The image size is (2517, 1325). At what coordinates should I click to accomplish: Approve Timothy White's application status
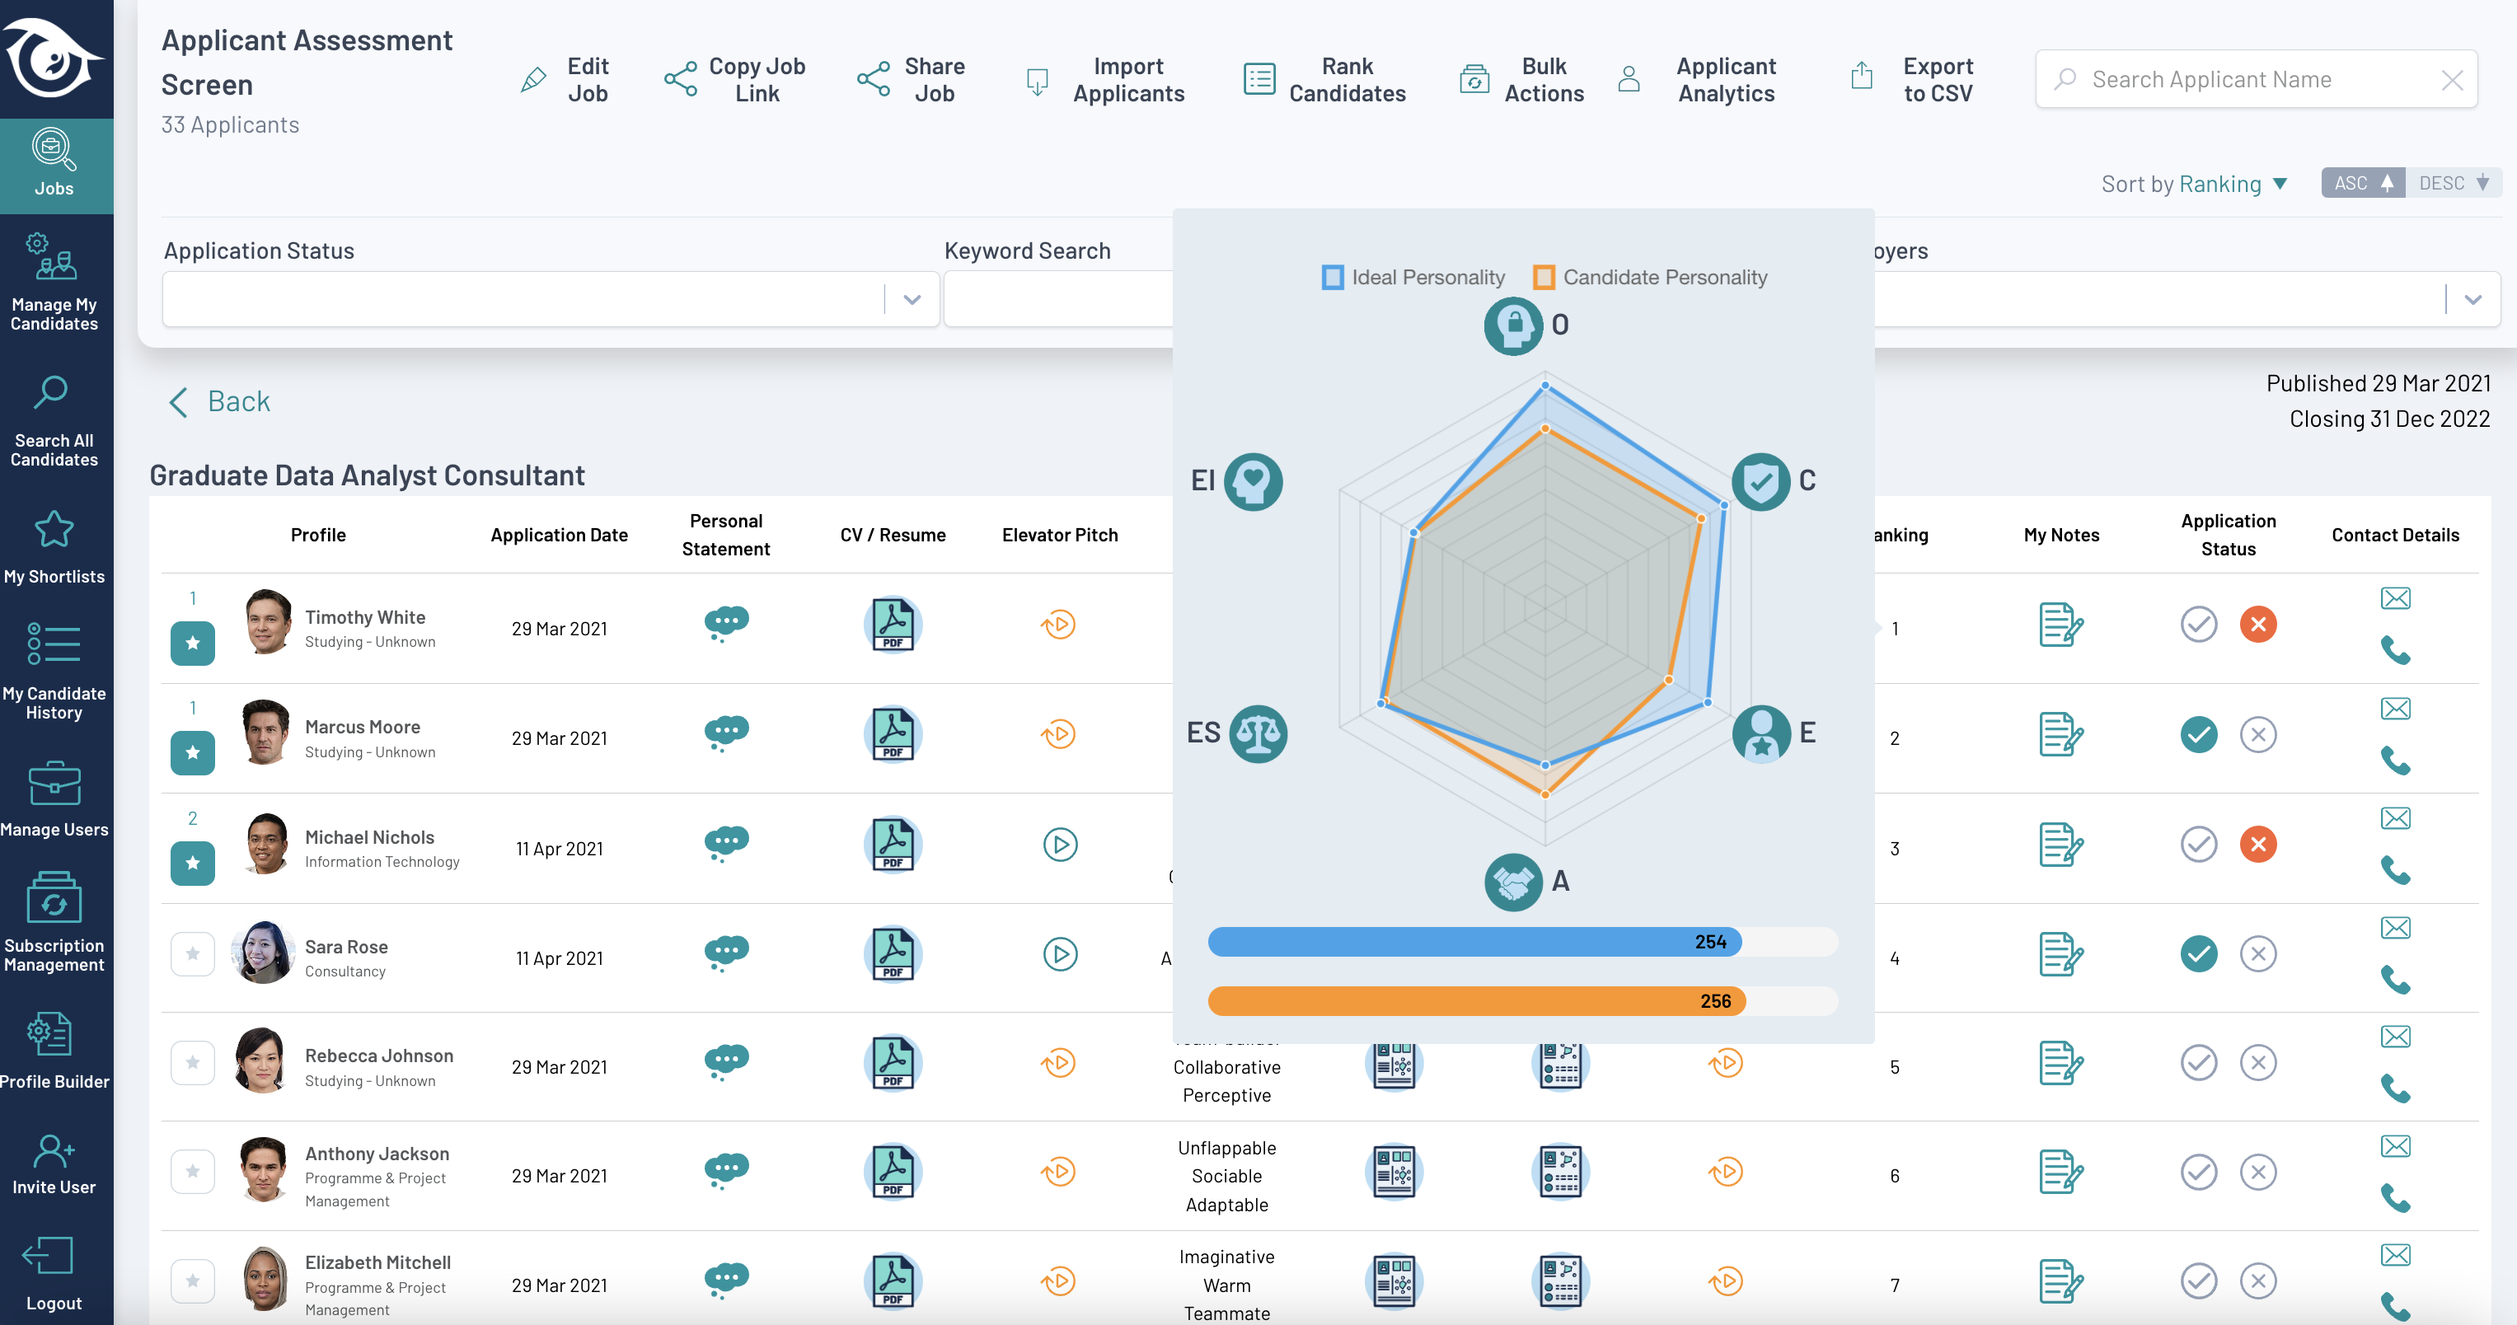[2199, 625]
